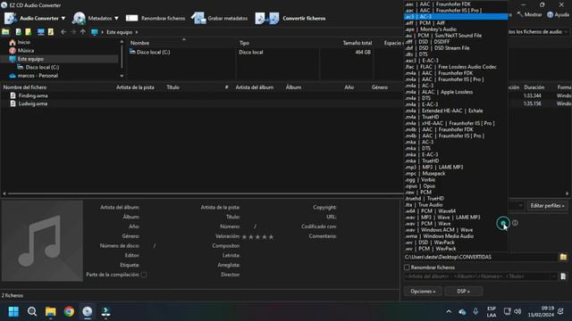
Task: Go up one folder level arrow
Action: 83,32
